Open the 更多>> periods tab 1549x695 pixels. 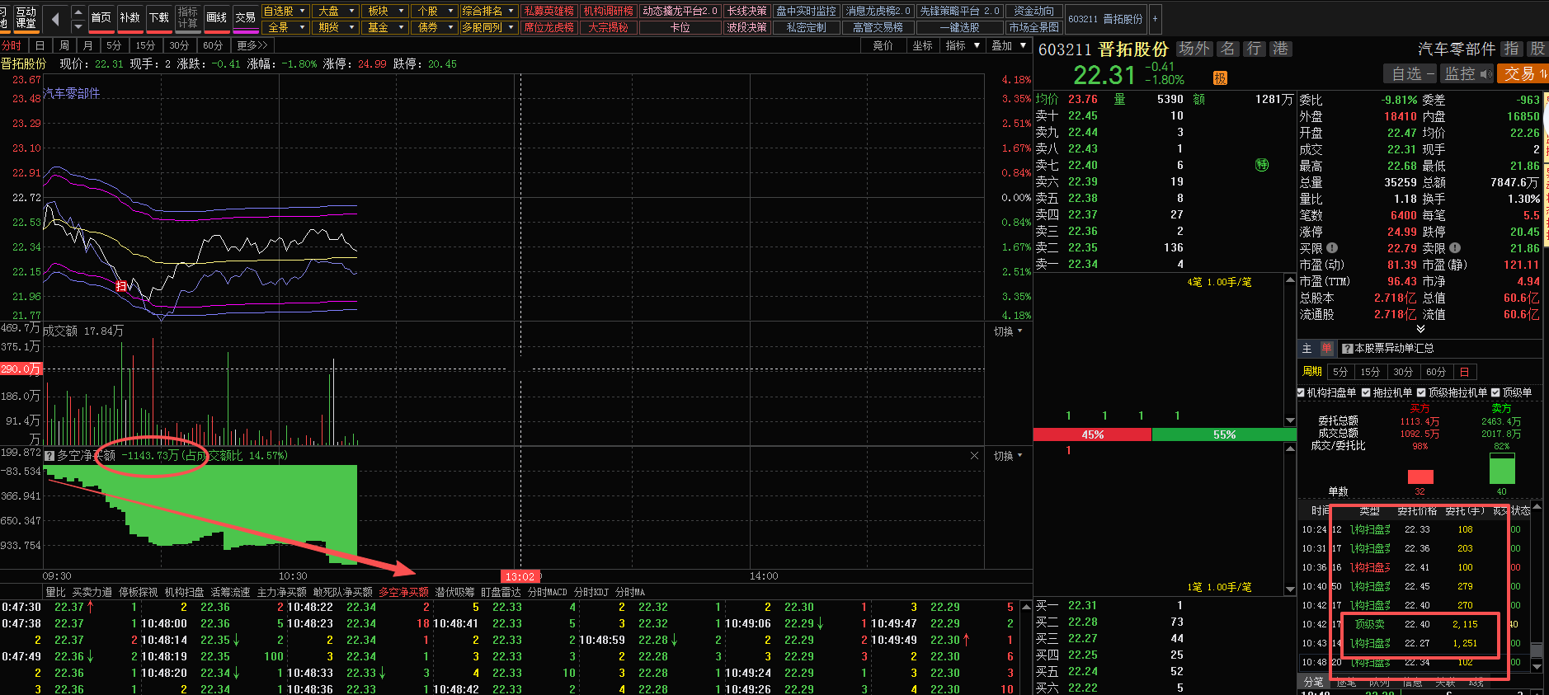tap(252, 45)
